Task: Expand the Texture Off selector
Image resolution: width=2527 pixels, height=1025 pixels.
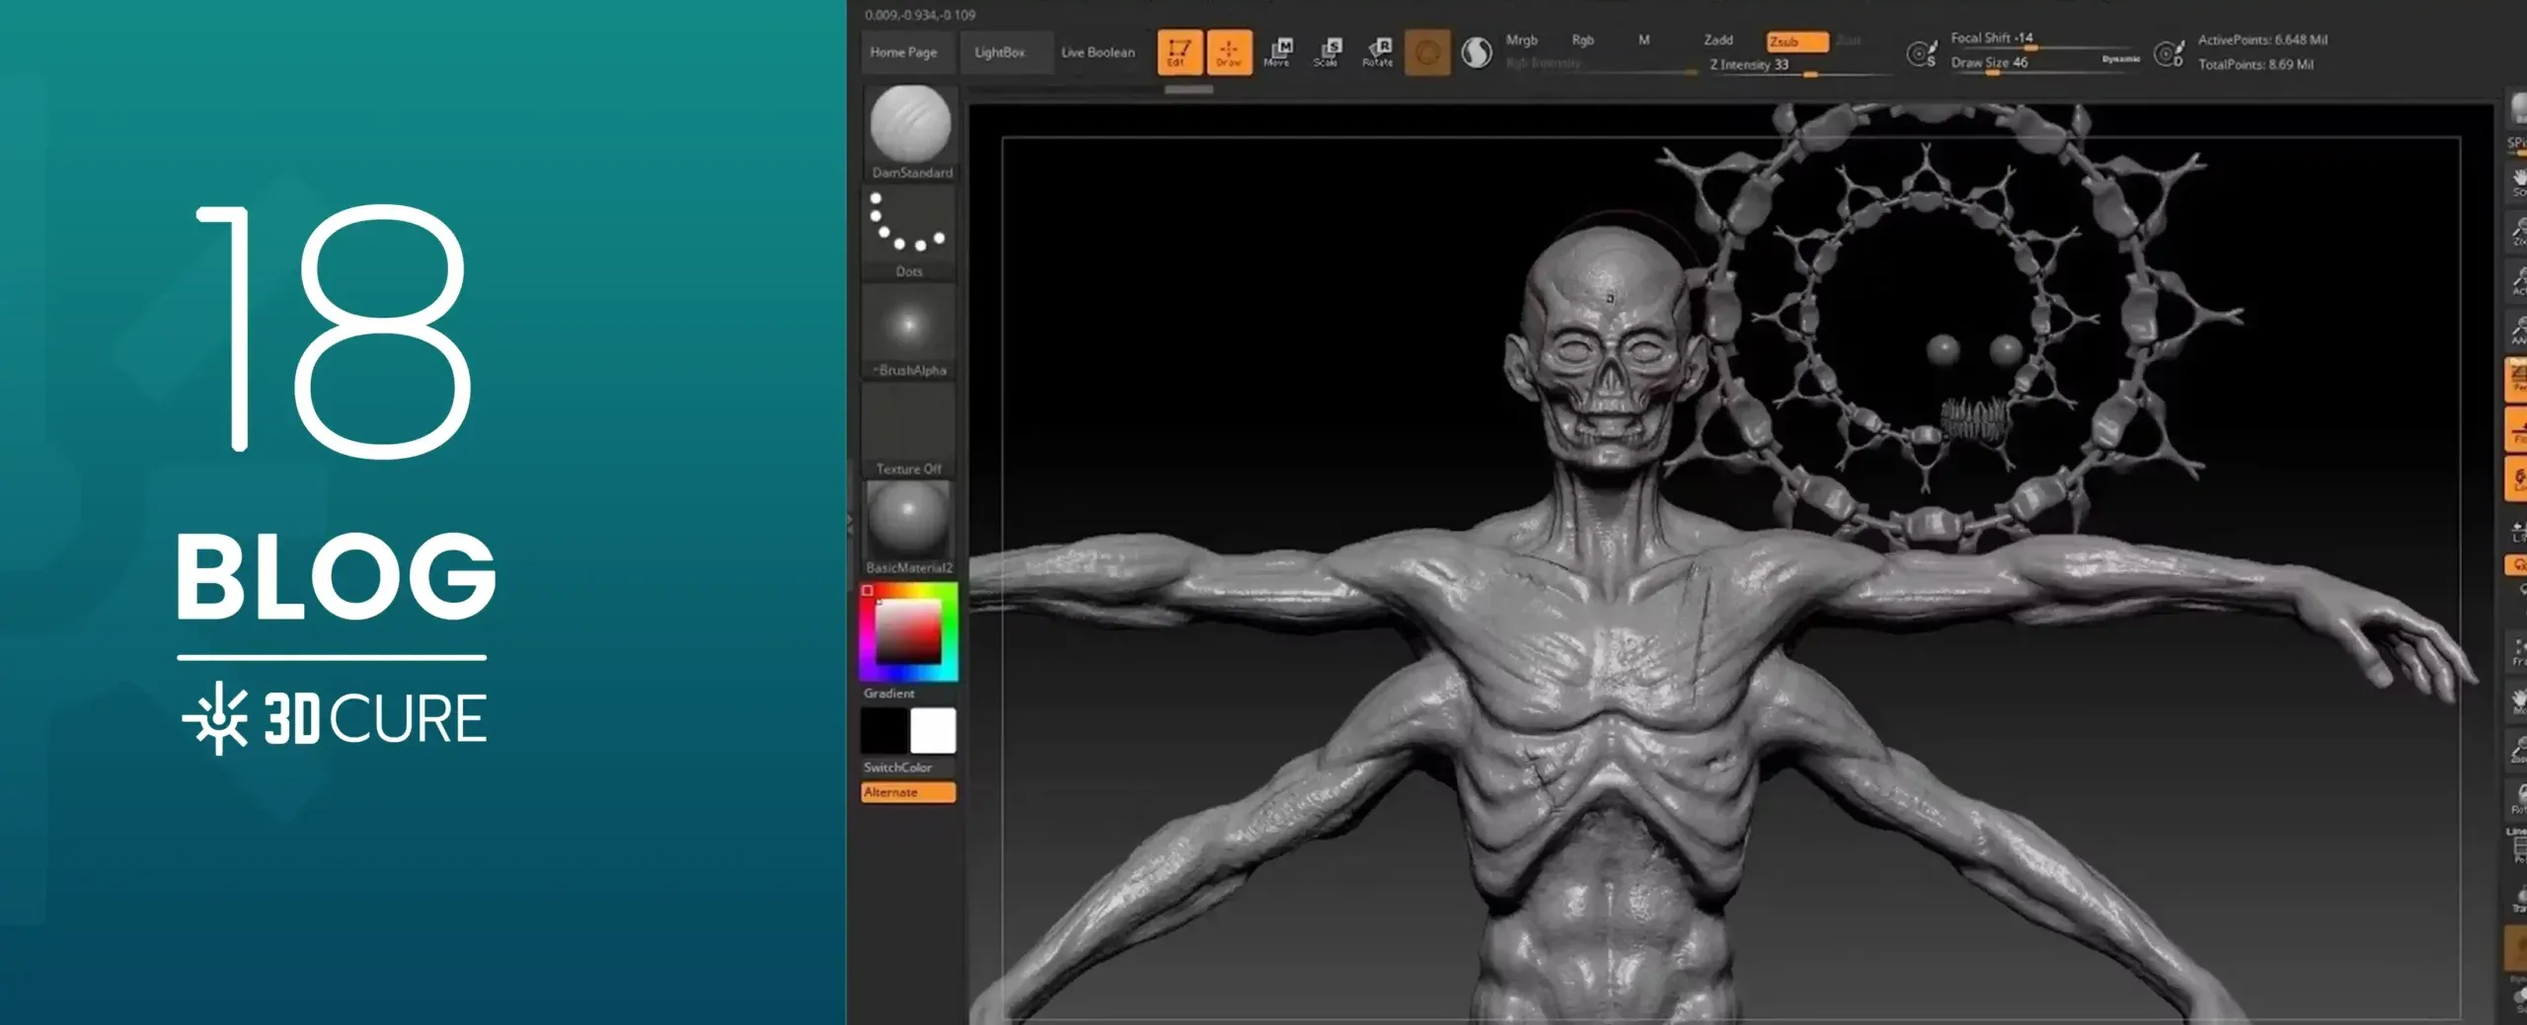Action: click(x=909, y=424)
